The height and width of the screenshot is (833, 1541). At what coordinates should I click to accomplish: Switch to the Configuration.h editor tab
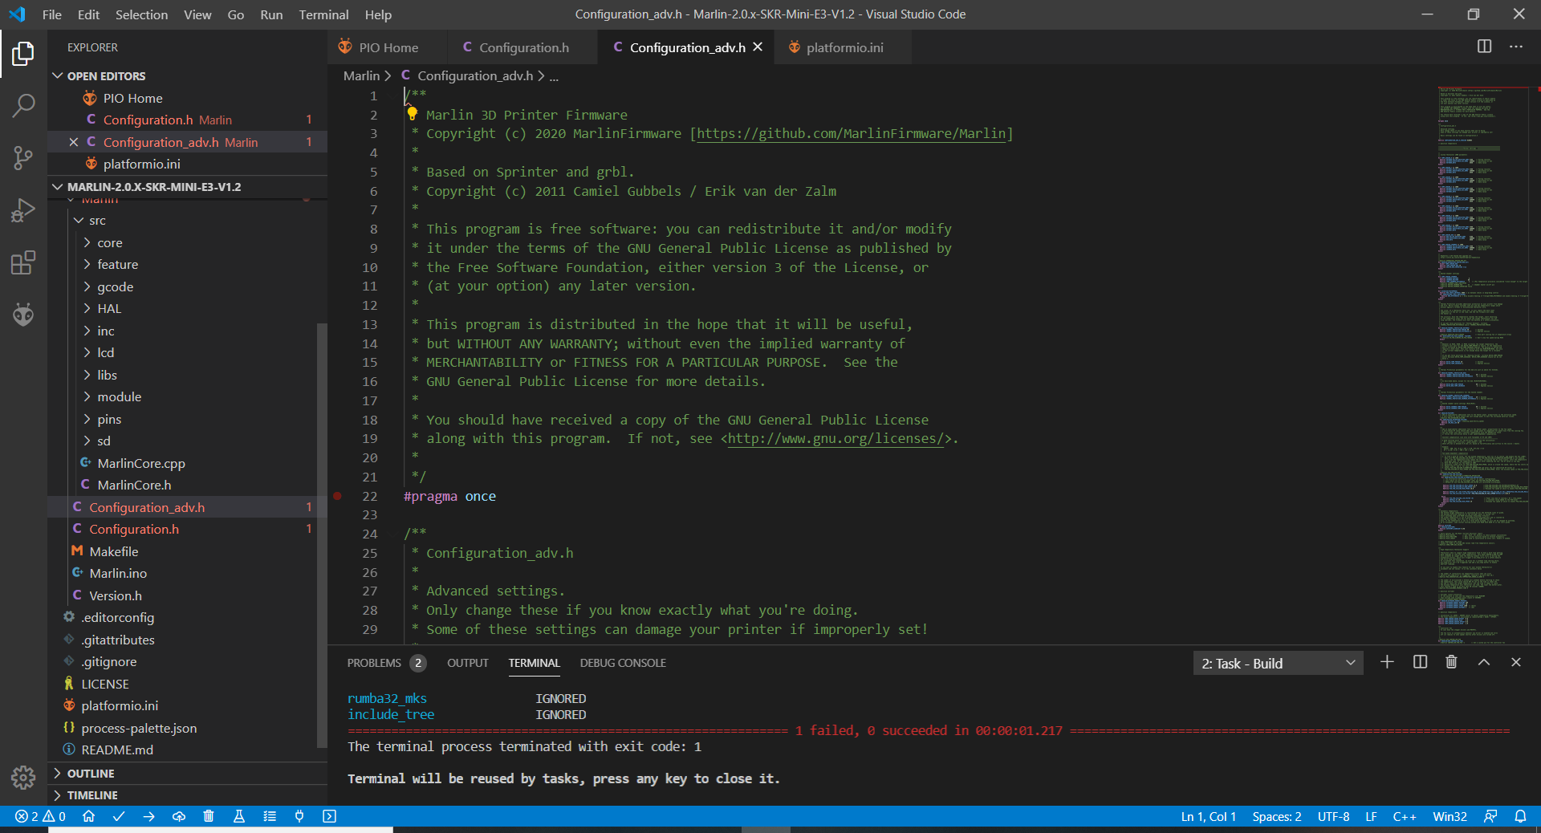pos(522,47)
